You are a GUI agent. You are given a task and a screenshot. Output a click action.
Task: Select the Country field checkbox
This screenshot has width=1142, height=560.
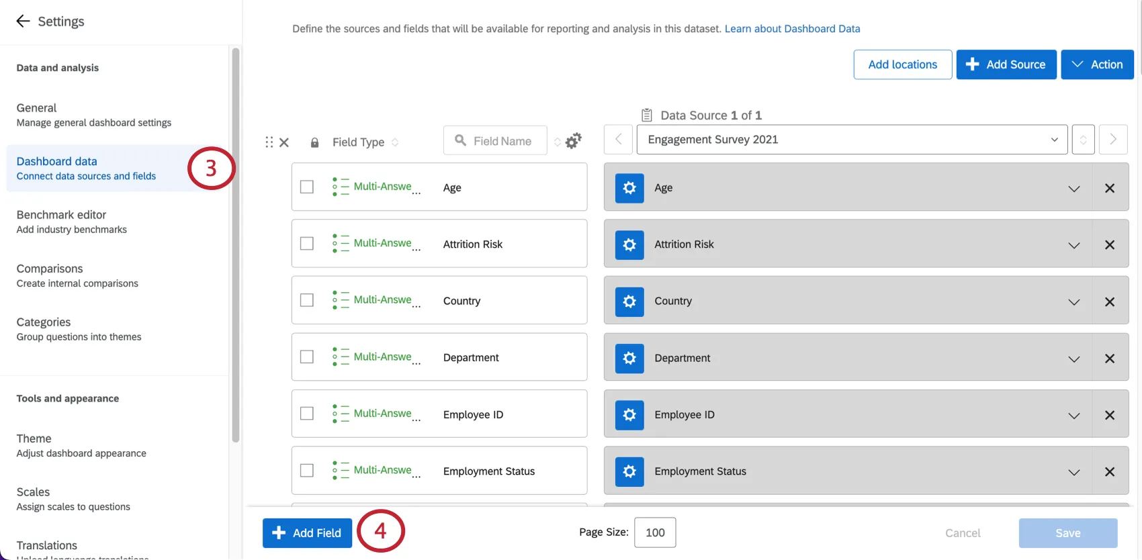coord(307,300)
